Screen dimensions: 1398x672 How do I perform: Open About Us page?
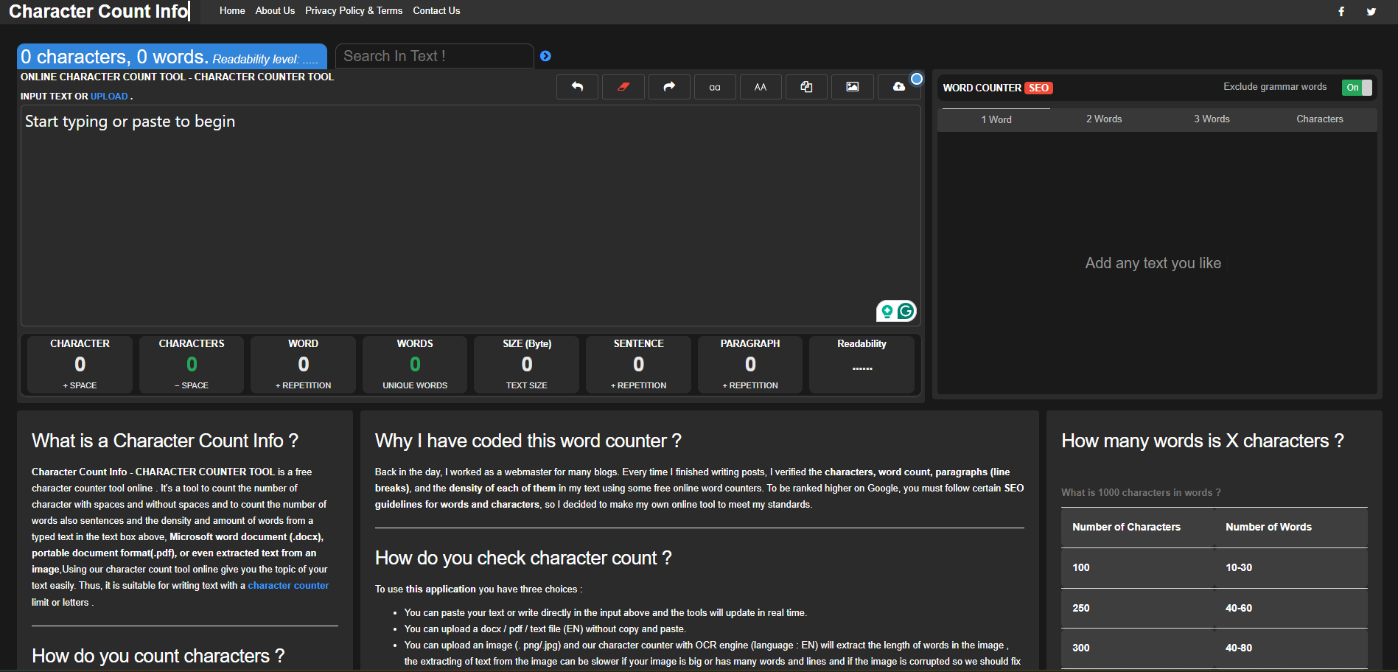(x=275, y=11)
